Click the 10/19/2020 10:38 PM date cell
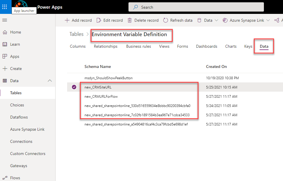283x181 pixels. point(222,78)
